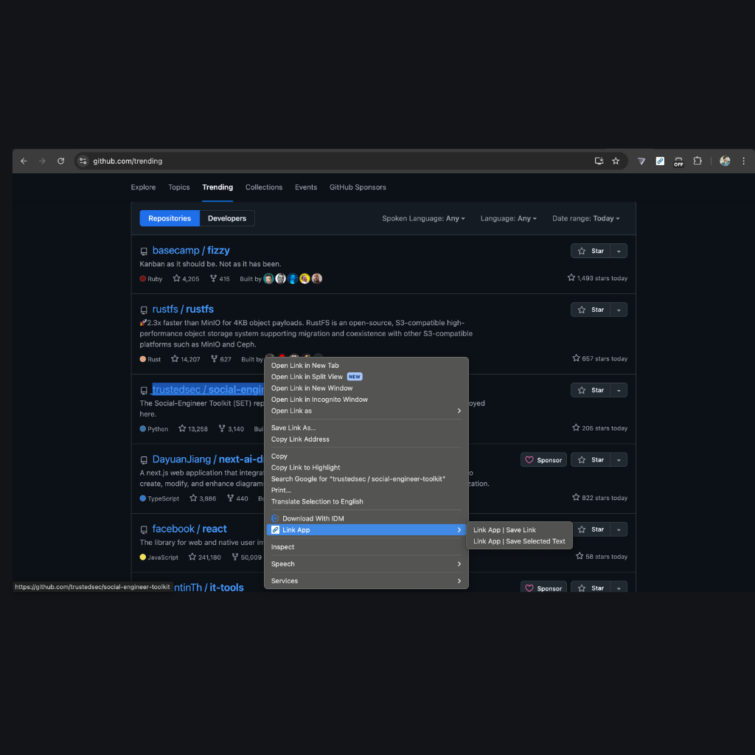Screen dimensions: 755x755
Task: Open the facebook / react repository link
Action: coord(189,529)
